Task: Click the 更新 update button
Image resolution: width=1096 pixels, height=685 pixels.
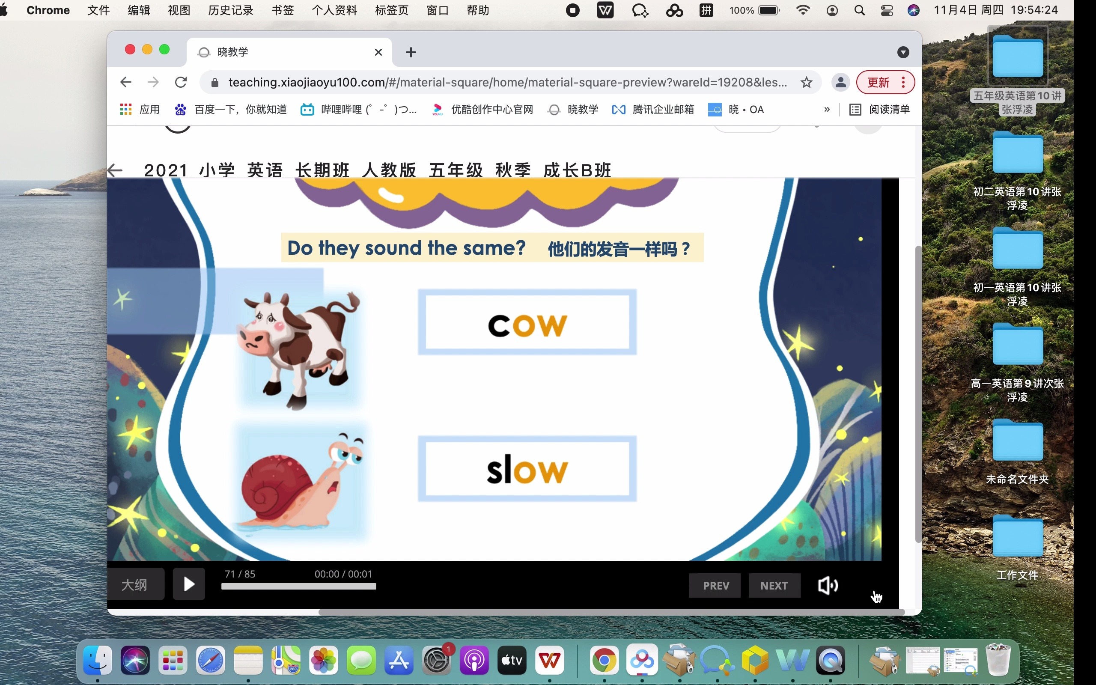Action: click(x=878, y=82)
